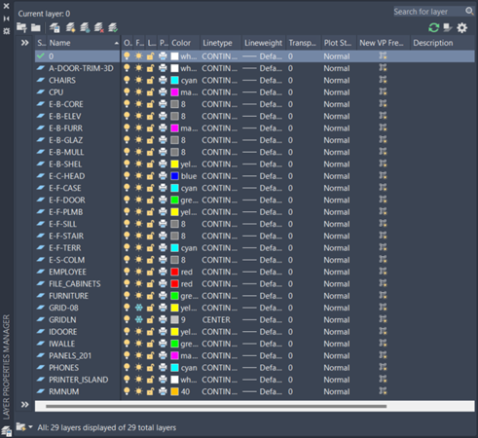
Task: Toggle the light bulb for PANELS_201 layer
Action: click(127, 355)
